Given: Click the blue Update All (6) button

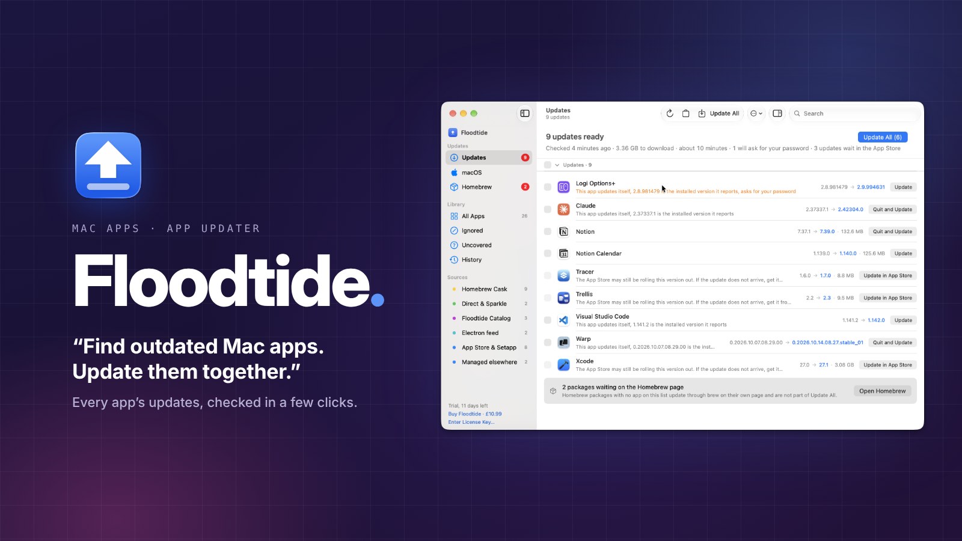Looking at the screenshot, I should tap(883, 137).
